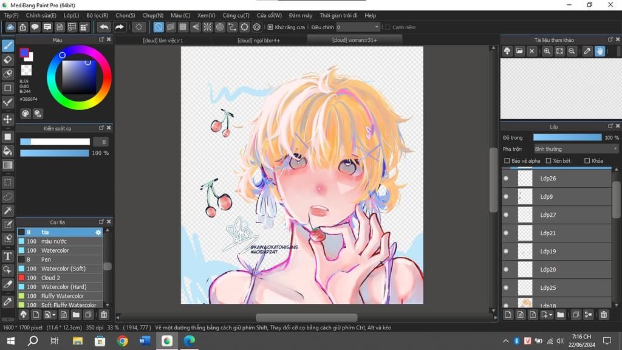The width and height of the screenshot is (622, 350).
Task: Select Fluffy Watercolor brush
Action: 60,296
